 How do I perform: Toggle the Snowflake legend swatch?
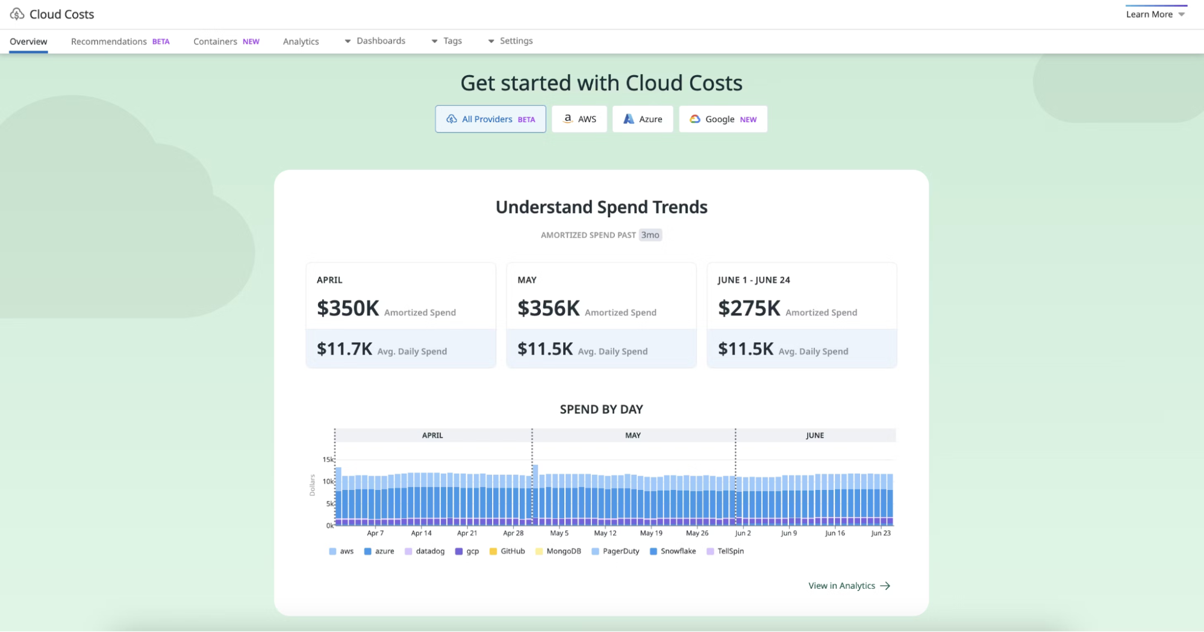(653, 551)
